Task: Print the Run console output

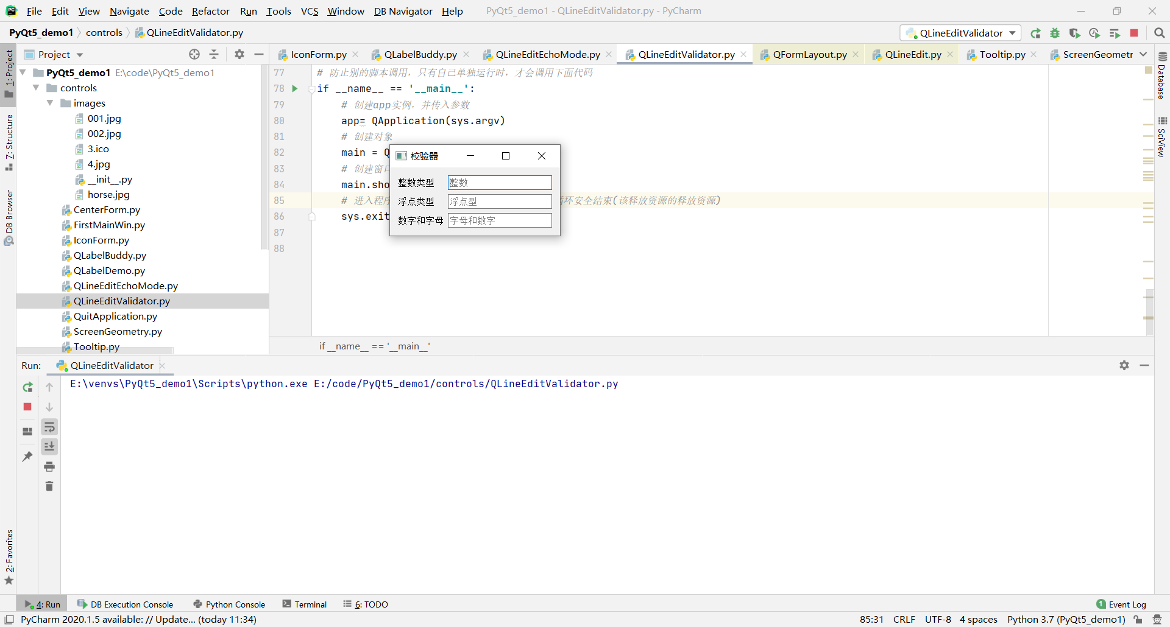Action: [x=49, y=467]
